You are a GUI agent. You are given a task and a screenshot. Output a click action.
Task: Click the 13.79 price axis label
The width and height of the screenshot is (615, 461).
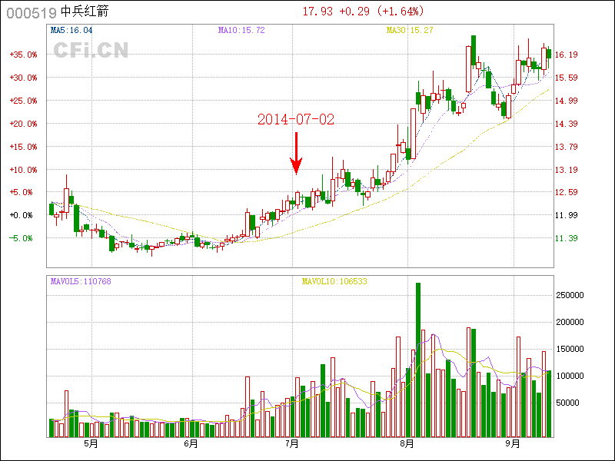tap(567, 147)
